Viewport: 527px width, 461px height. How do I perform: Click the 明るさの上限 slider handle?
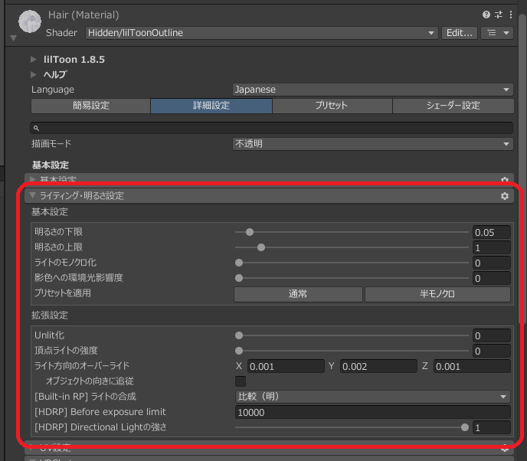(x=261, y=247)
